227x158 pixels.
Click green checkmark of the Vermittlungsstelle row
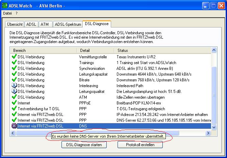[14, 57]
